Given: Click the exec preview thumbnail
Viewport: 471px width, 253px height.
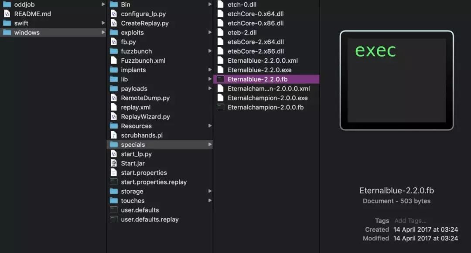Looking at the screenshot, I should click(396, 80).
